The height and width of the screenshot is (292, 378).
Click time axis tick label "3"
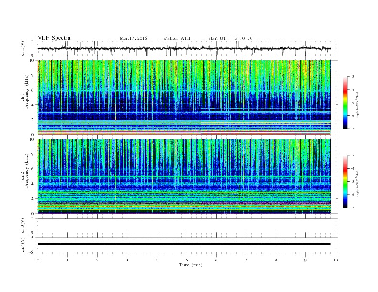127,260
